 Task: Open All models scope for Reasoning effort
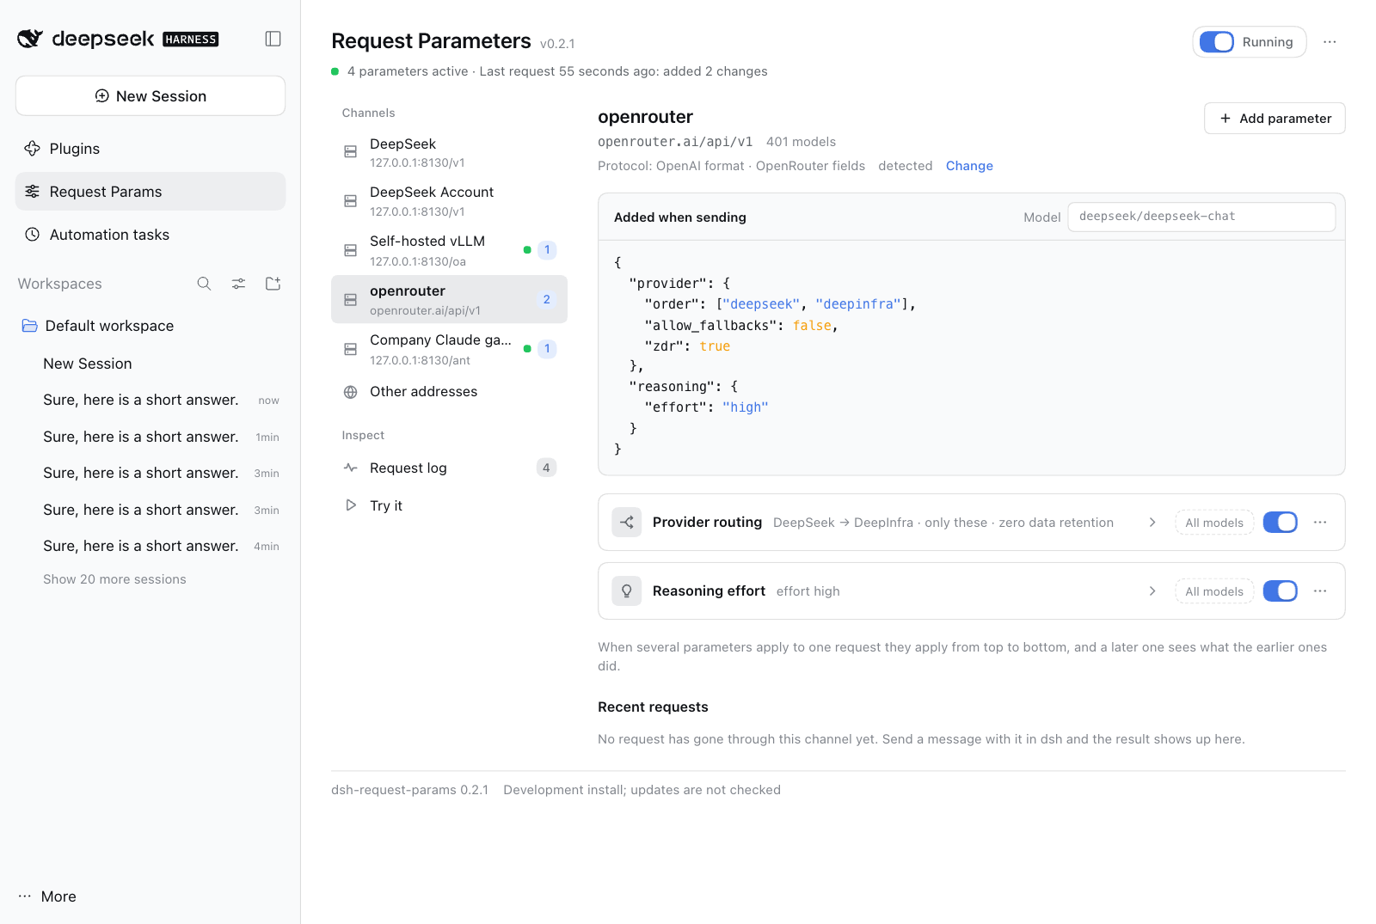1214,591
